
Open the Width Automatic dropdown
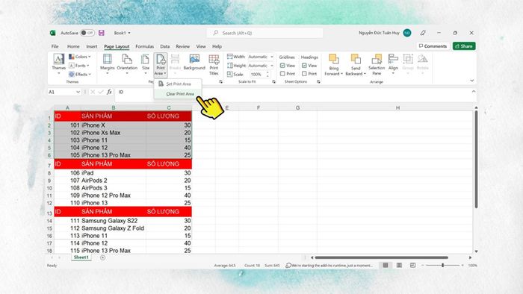pyautogui.click(x=272, y=57)
